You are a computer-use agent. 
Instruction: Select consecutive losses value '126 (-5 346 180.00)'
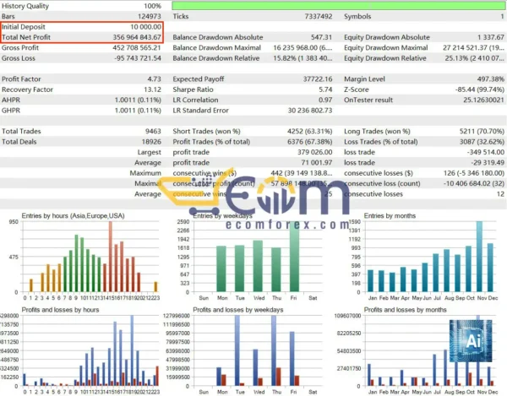[x=474, y=173]
